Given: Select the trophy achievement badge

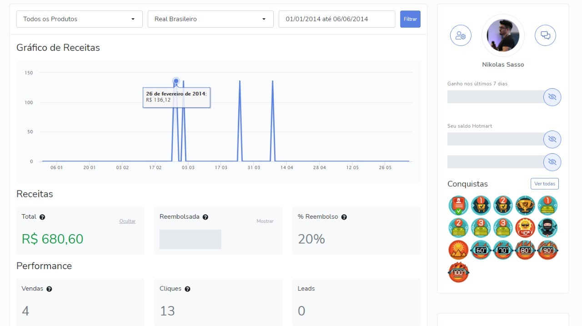Looking at the screenshot, I should point(525,206).
